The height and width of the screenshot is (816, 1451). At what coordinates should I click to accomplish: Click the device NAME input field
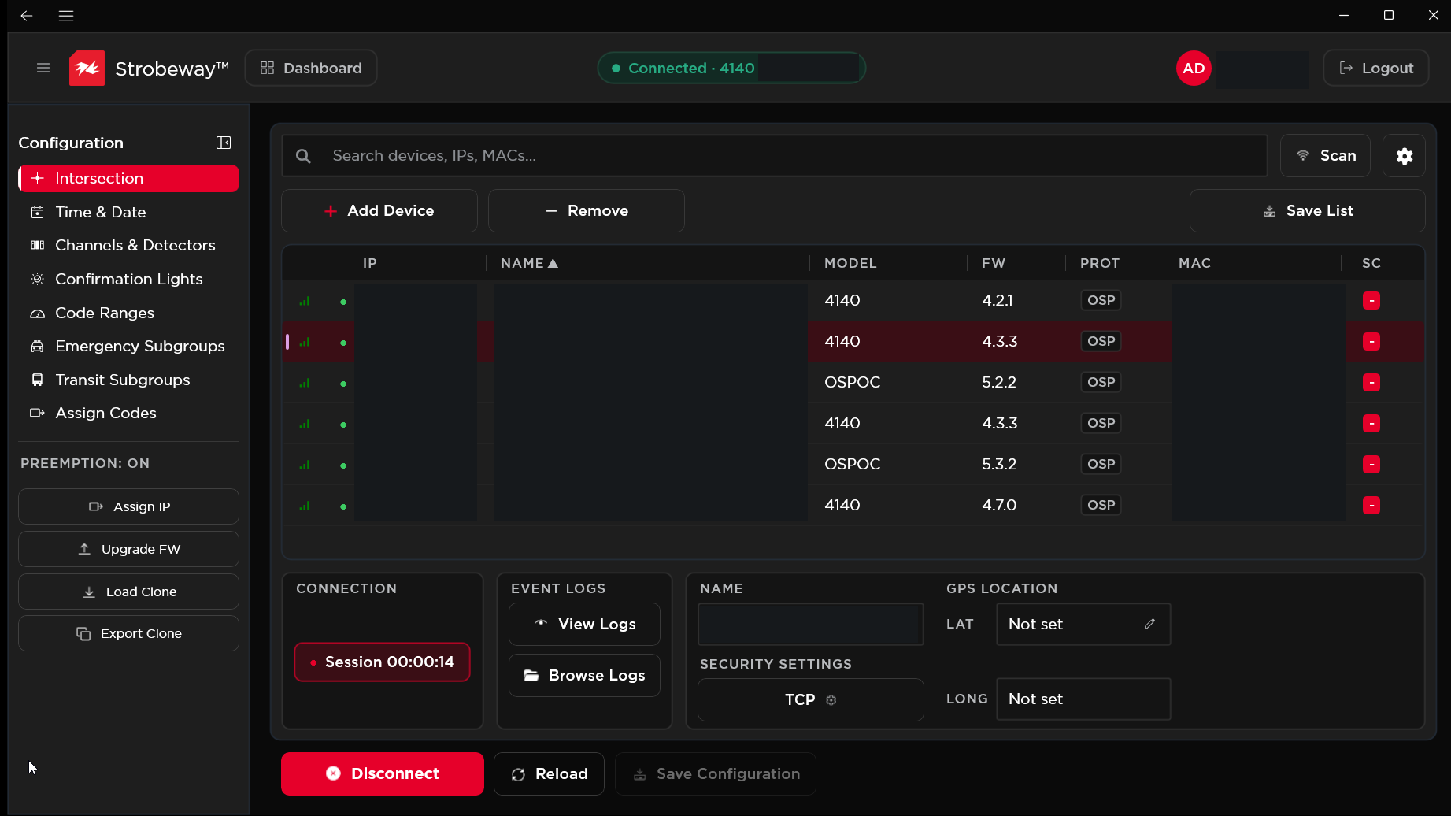[810, 624]
